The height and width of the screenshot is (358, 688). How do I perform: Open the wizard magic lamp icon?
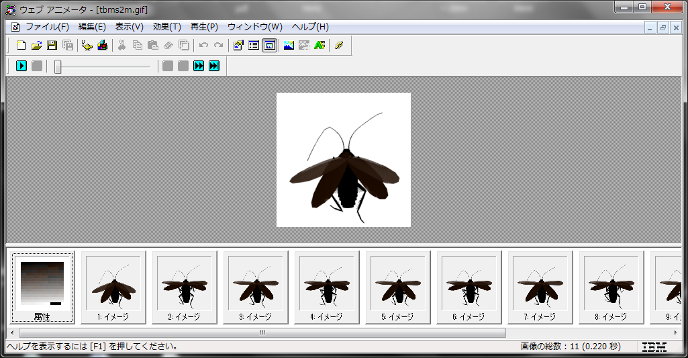point(87,46)
